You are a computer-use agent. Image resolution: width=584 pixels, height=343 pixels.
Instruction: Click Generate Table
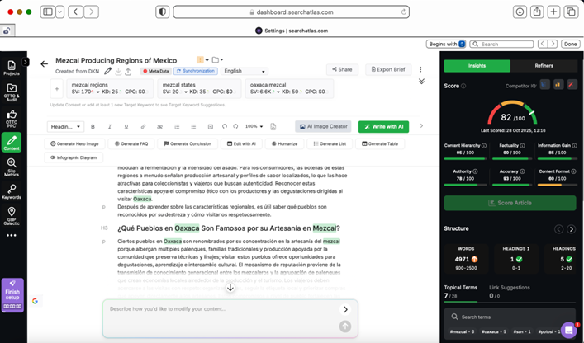pos(380,143)
